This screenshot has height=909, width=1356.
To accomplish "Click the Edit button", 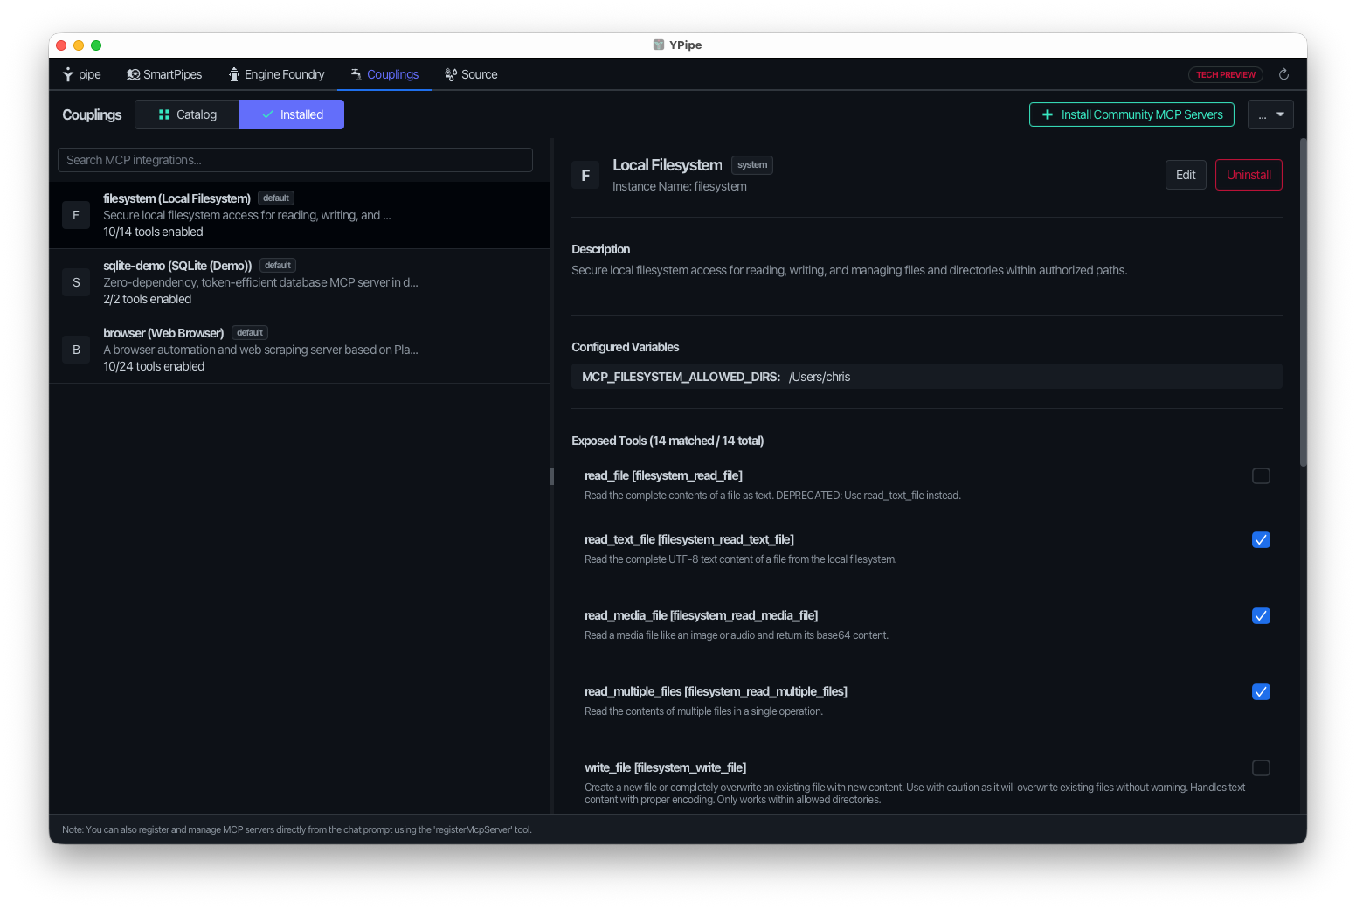I will coord(1186,175).
